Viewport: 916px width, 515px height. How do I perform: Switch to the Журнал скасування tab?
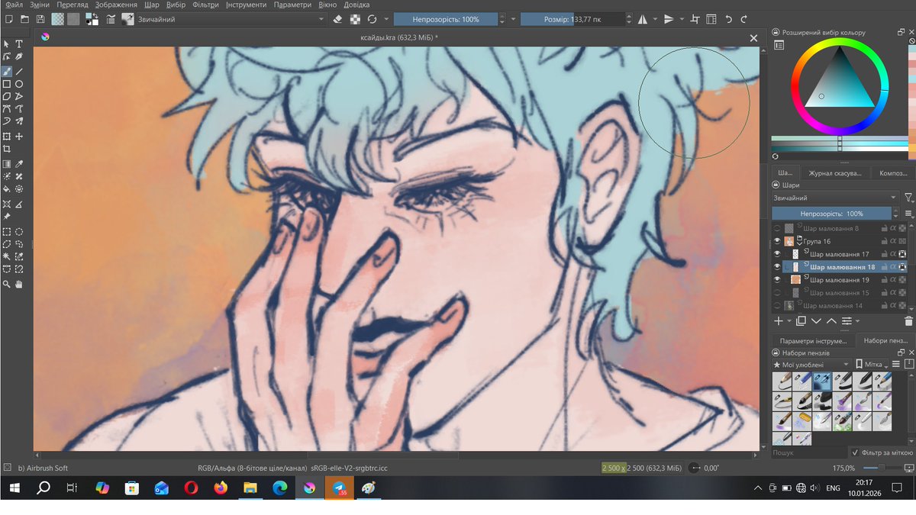point(835,173)
